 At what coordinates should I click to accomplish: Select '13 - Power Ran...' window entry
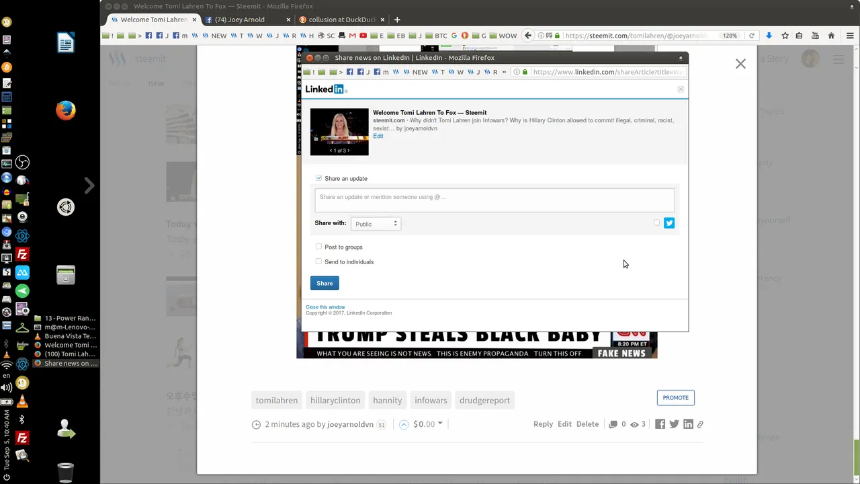click(65, 318)
